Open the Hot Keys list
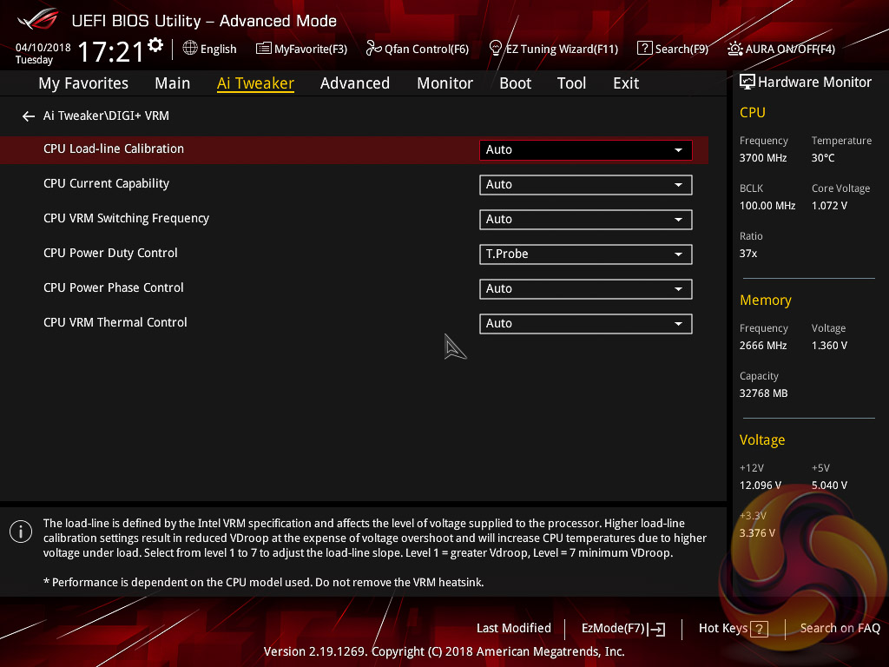The width and height of the screenshot is (889, 667). click(733, 629)
